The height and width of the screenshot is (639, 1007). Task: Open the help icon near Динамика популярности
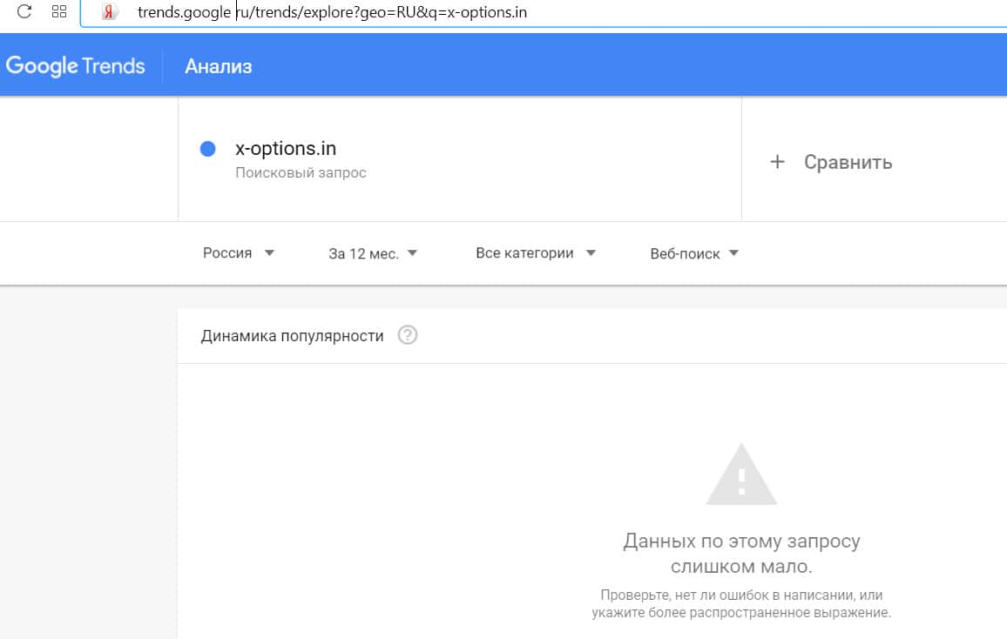pos(407,335)
